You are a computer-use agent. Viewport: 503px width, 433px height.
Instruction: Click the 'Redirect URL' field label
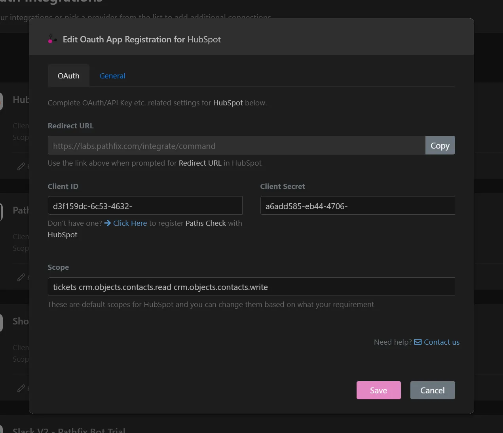[70, 126]
